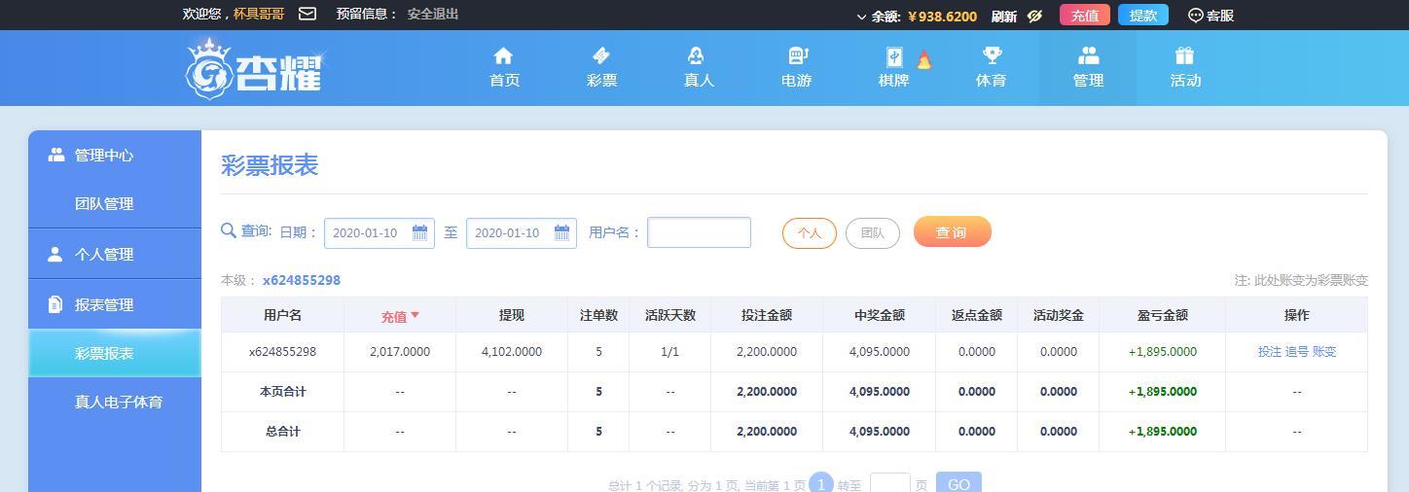
Task: Select 体育 in navigation bar
Action: click(991, 81)
